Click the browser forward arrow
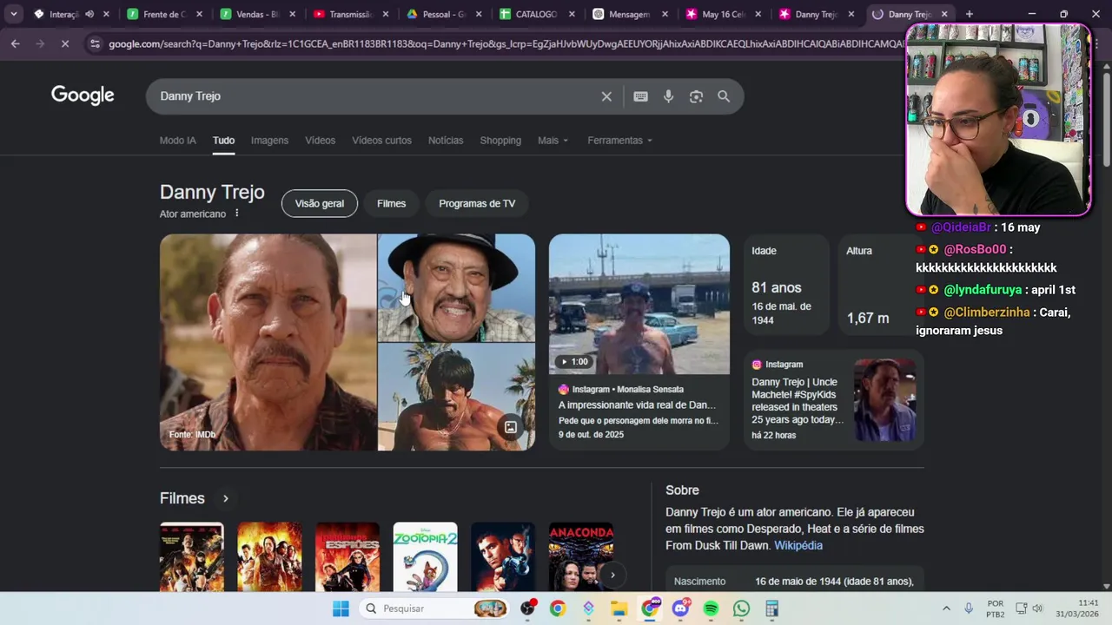1112x625 pixels. pyautogui.click(x=40, y=43)
